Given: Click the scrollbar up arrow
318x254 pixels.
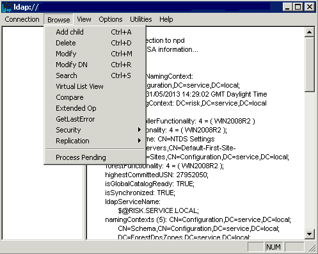Looking at the screenshot, I should (309, 32).
